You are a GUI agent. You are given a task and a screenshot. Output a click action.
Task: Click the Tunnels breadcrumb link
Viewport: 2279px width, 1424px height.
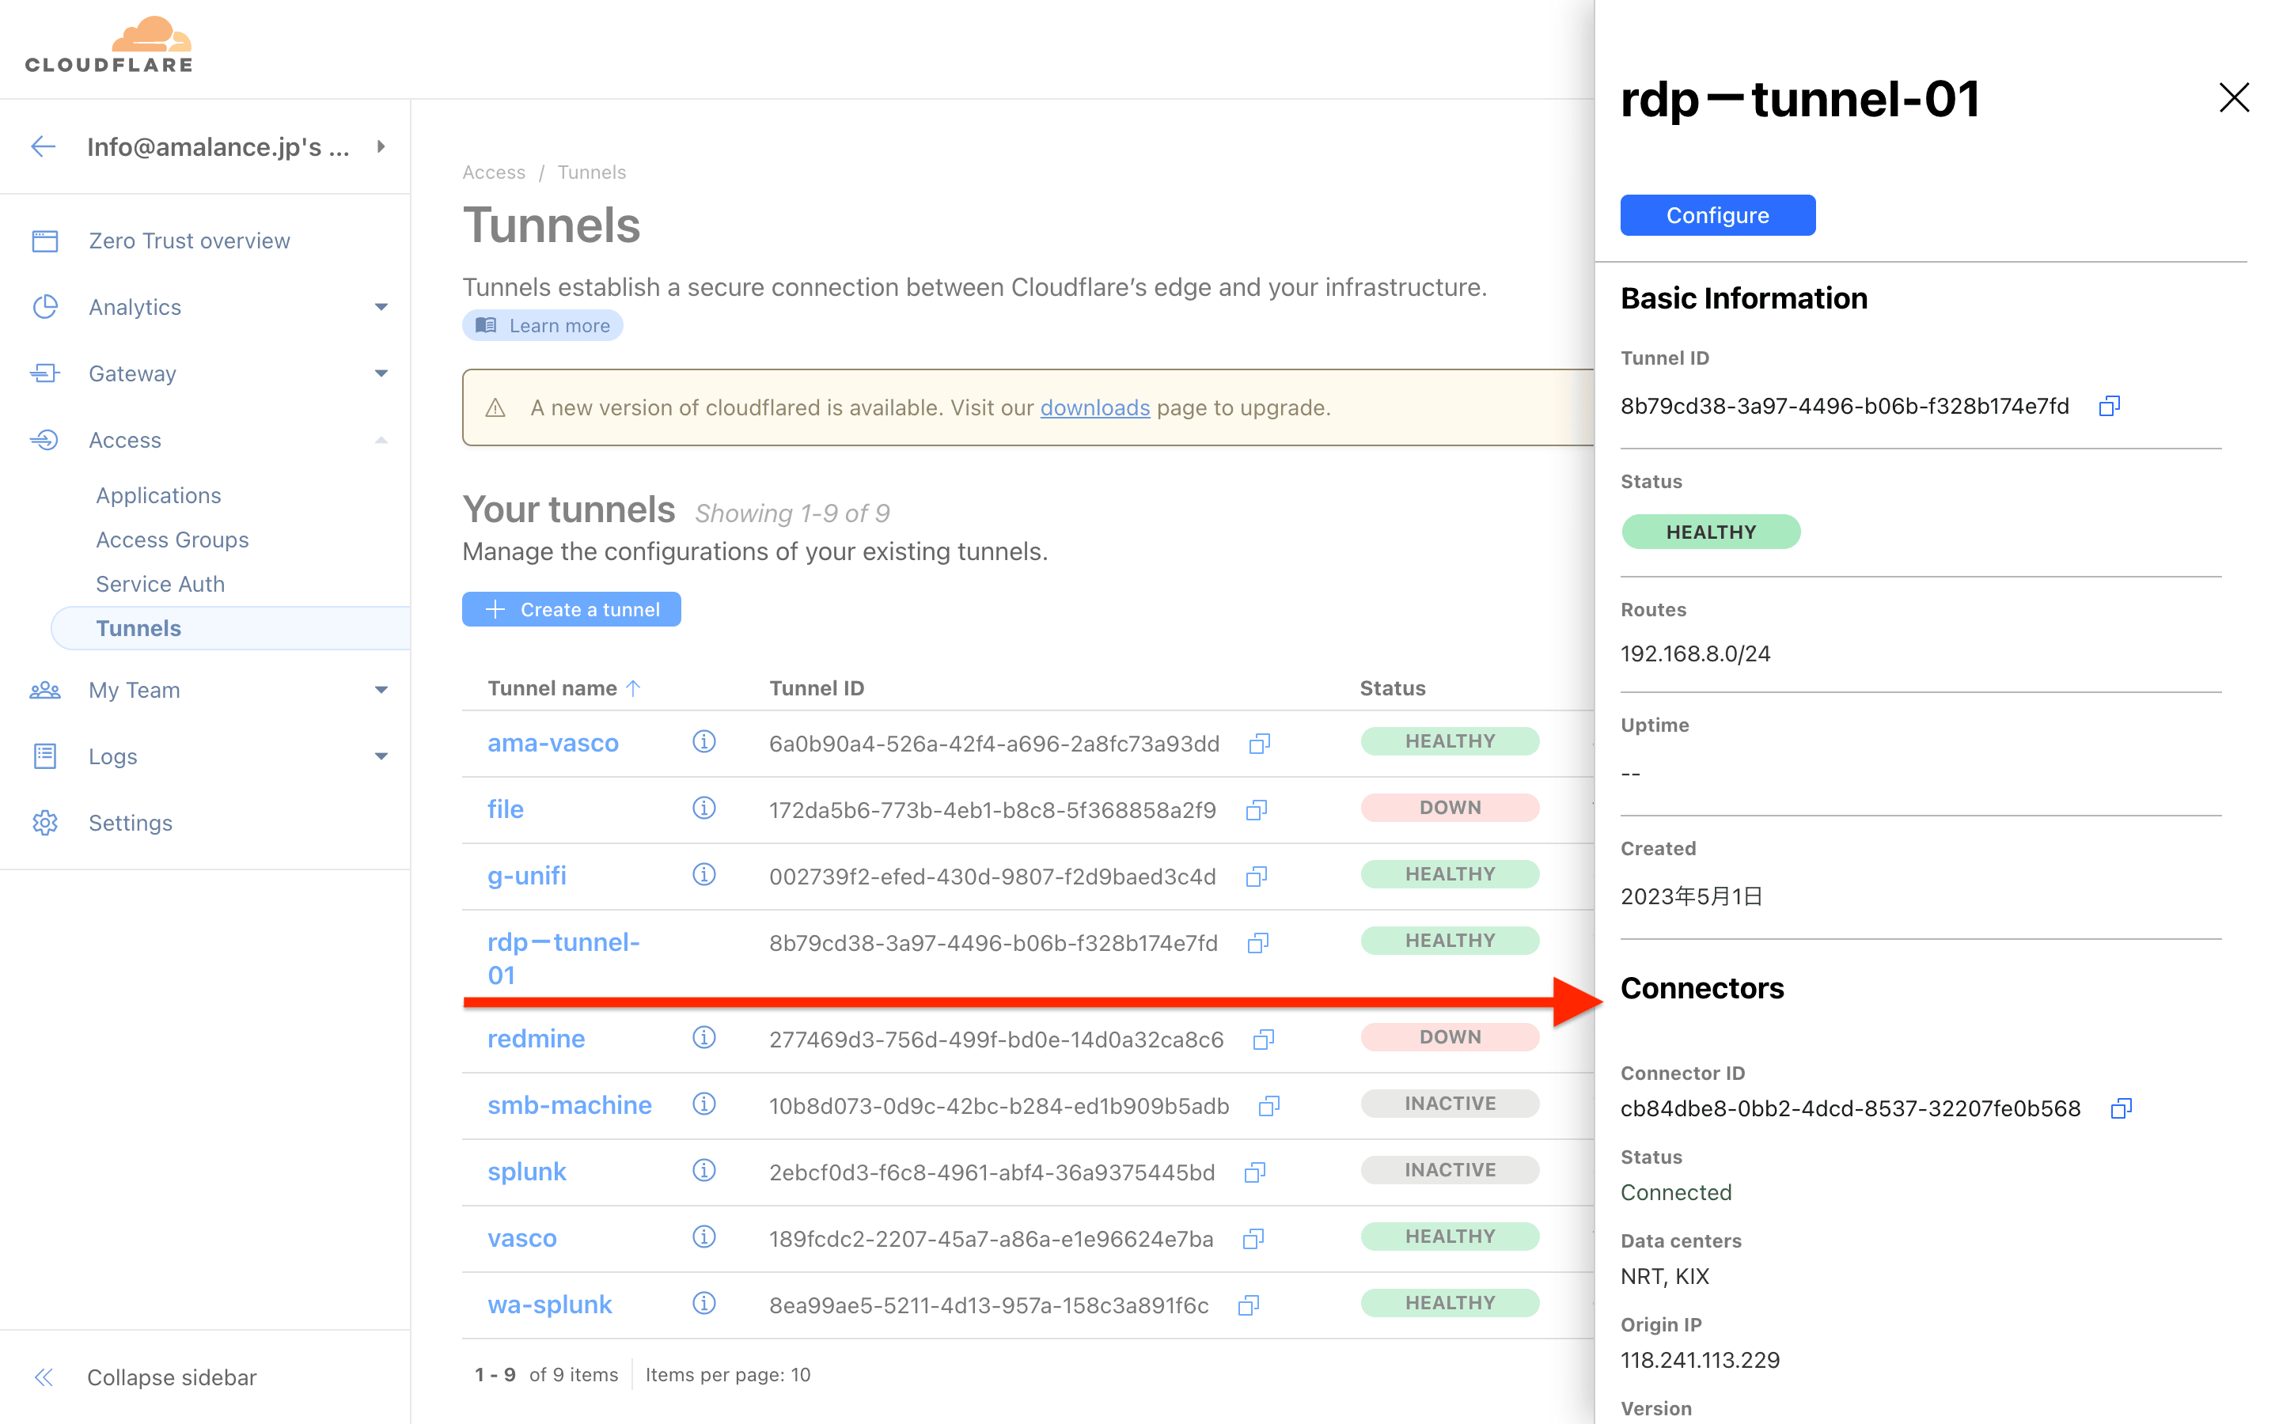[x=591, y=172]
